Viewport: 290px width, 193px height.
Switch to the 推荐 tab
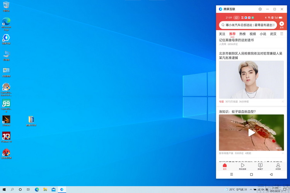[x=232, y=34]
